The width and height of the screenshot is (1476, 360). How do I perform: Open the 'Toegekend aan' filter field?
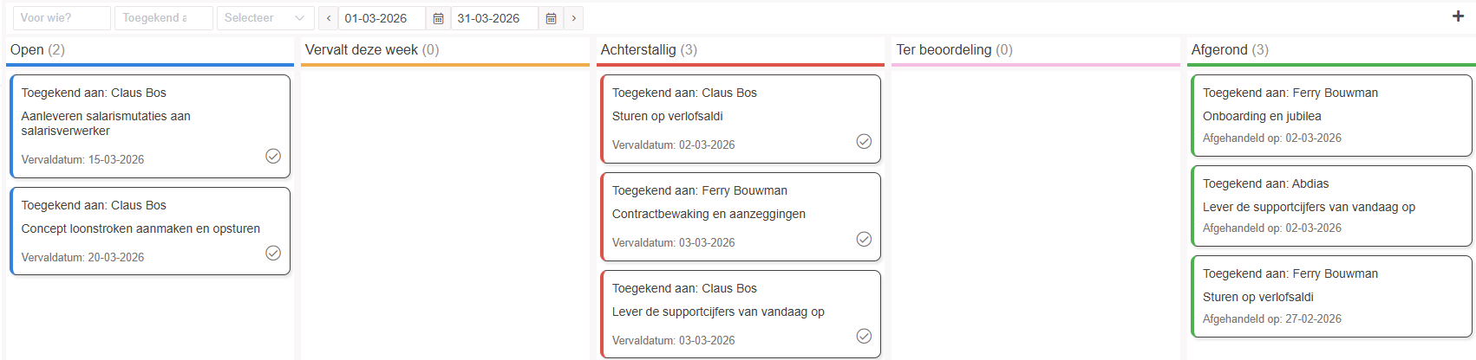pos(163,18)
